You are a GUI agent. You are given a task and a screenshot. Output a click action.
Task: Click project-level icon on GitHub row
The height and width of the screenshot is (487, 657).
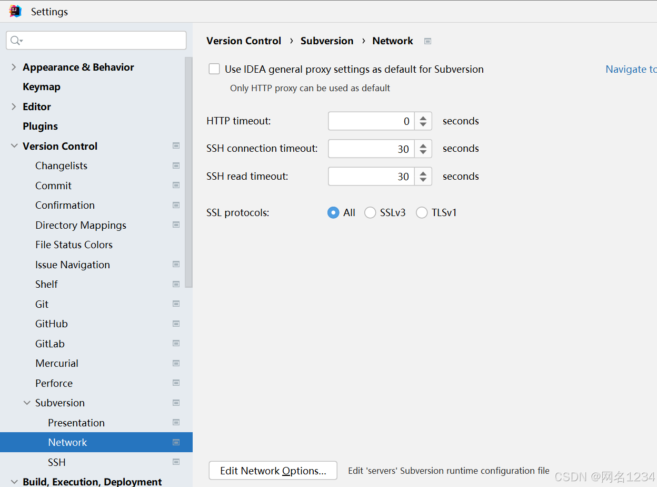pyautogui.click(x=176, y=324)
